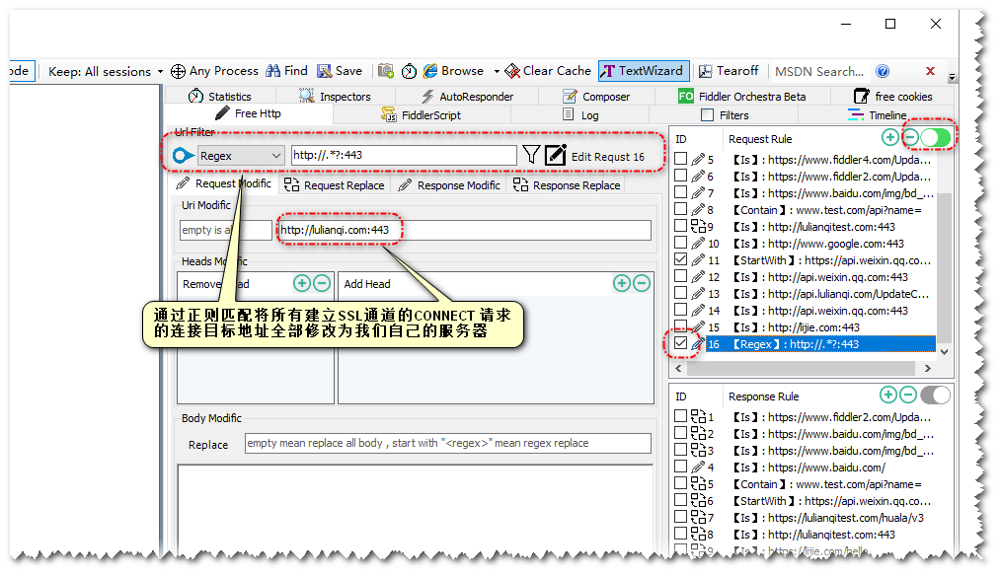Click the filter funnel icon

point(531,155)
